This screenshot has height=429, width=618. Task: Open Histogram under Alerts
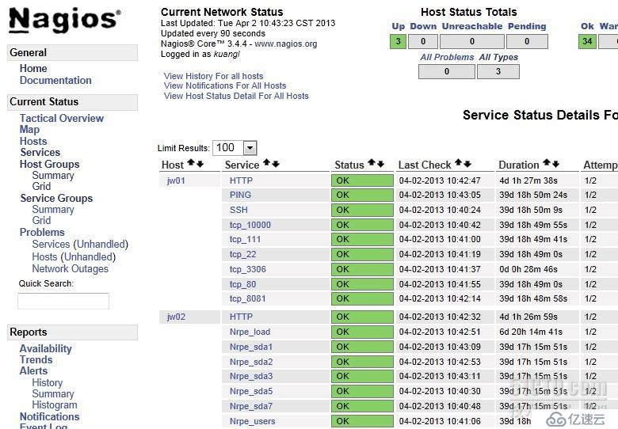[55, 405]
